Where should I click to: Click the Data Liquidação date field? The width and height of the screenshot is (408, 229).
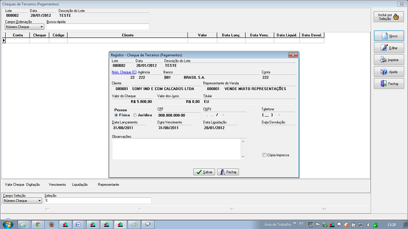(x=220, y=128)
